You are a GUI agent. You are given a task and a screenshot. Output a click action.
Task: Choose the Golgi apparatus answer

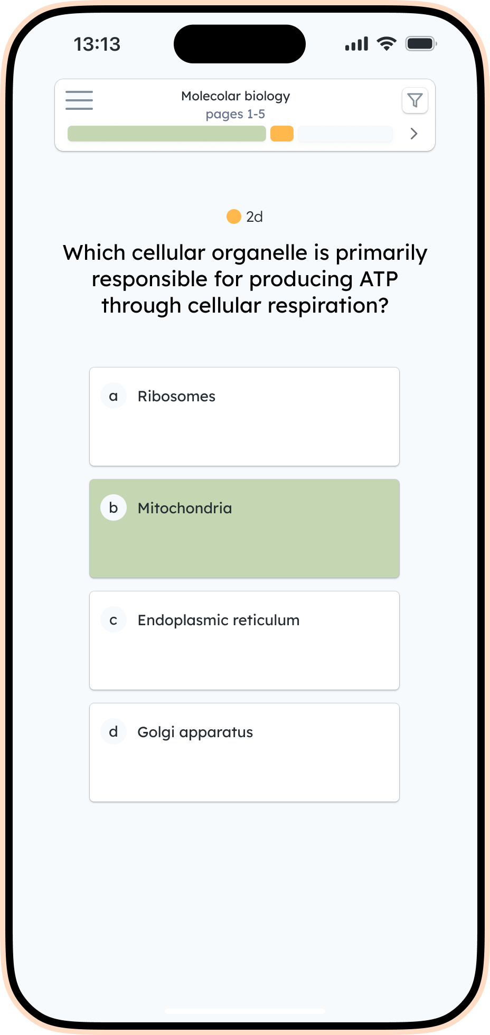[x=244, y=752]
